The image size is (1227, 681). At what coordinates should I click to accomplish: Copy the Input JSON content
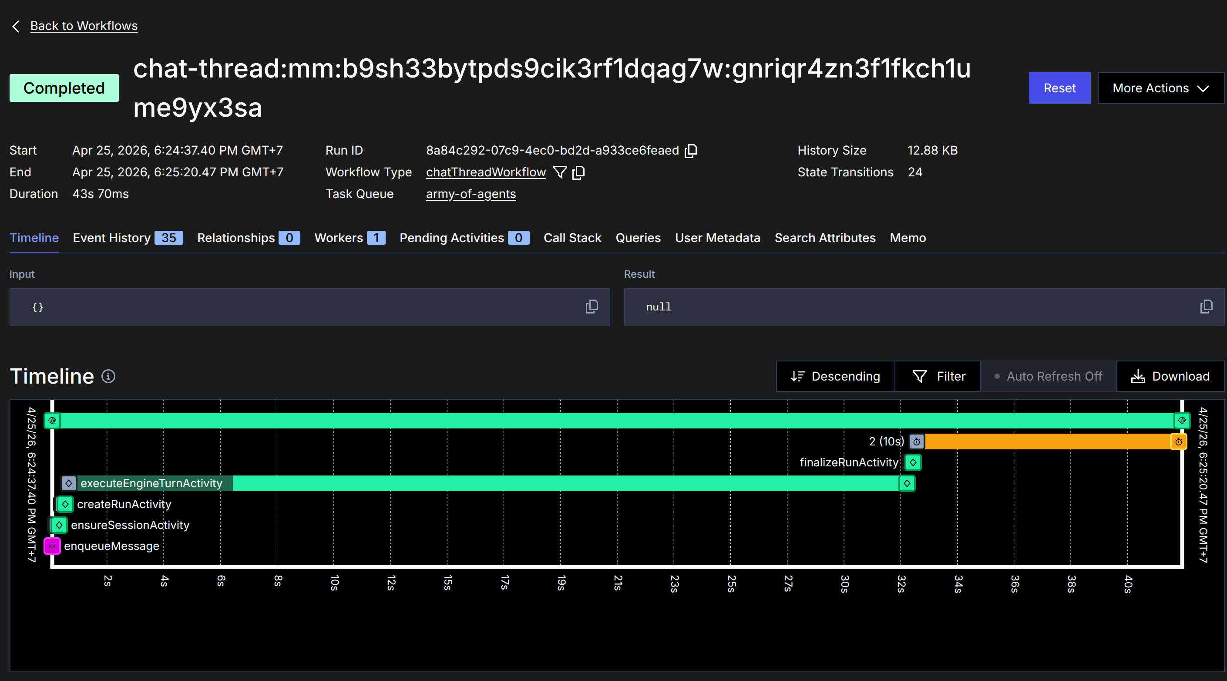click(592, 307)
